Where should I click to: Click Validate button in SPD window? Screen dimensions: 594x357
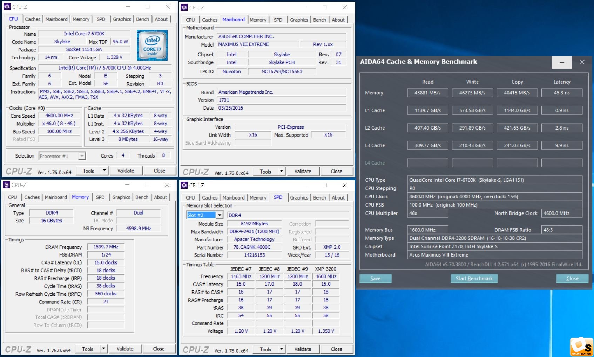coord(303,349)
